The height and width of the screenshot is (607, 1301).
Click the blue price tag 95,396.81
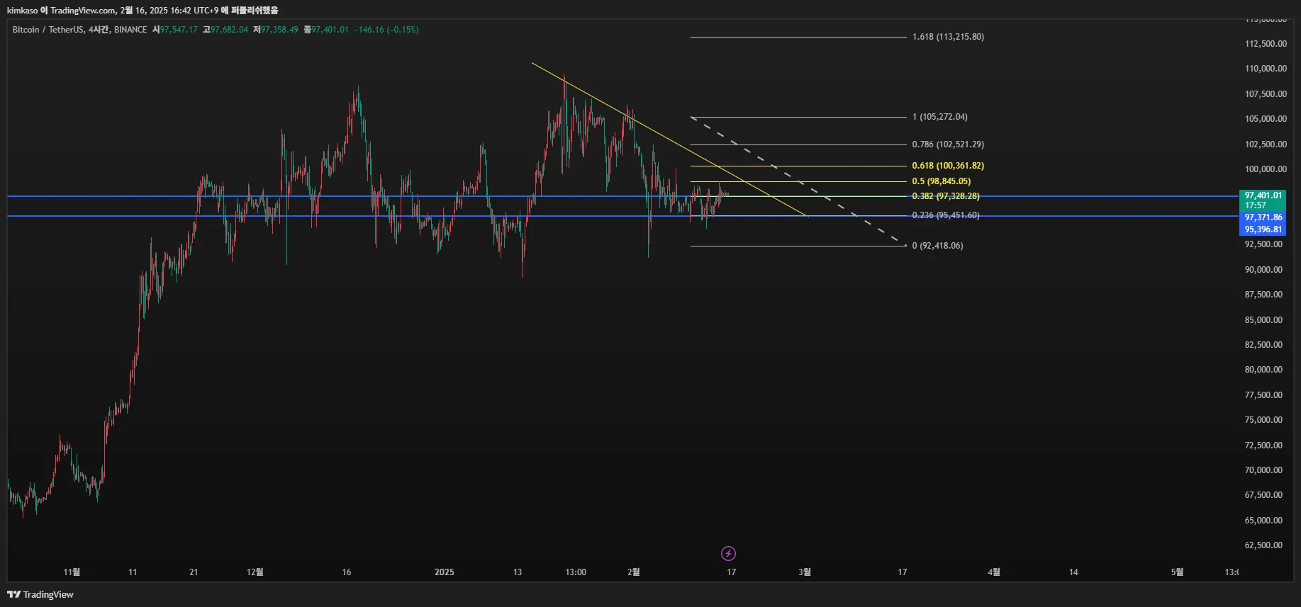coord(1263,229)
